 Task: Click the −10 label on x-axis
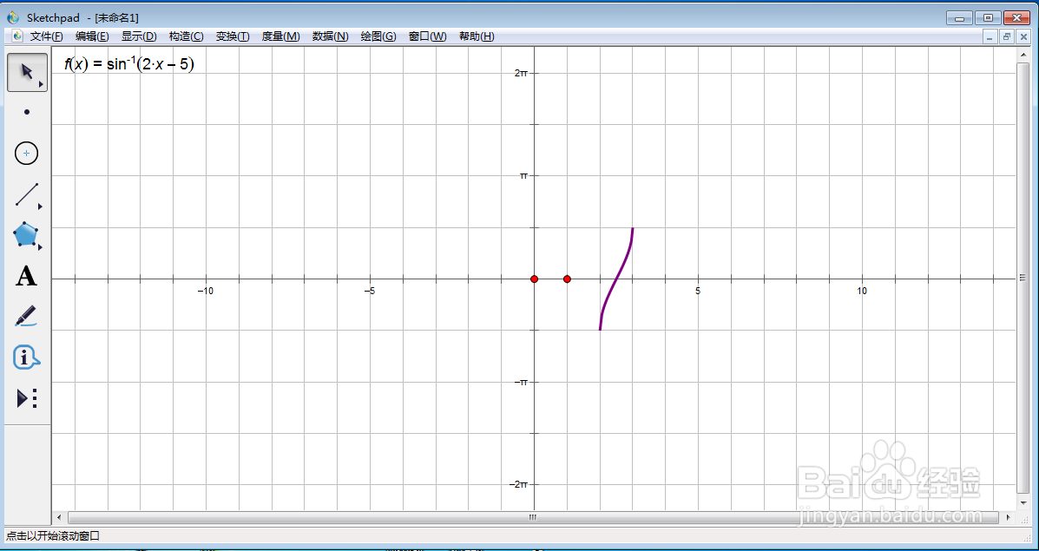click(206, 291)
